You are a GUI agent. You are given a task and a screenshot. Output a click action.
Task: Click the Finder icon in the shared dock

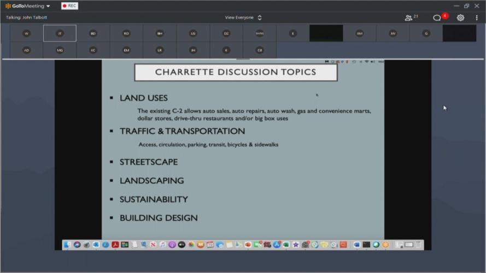(68, 245)
